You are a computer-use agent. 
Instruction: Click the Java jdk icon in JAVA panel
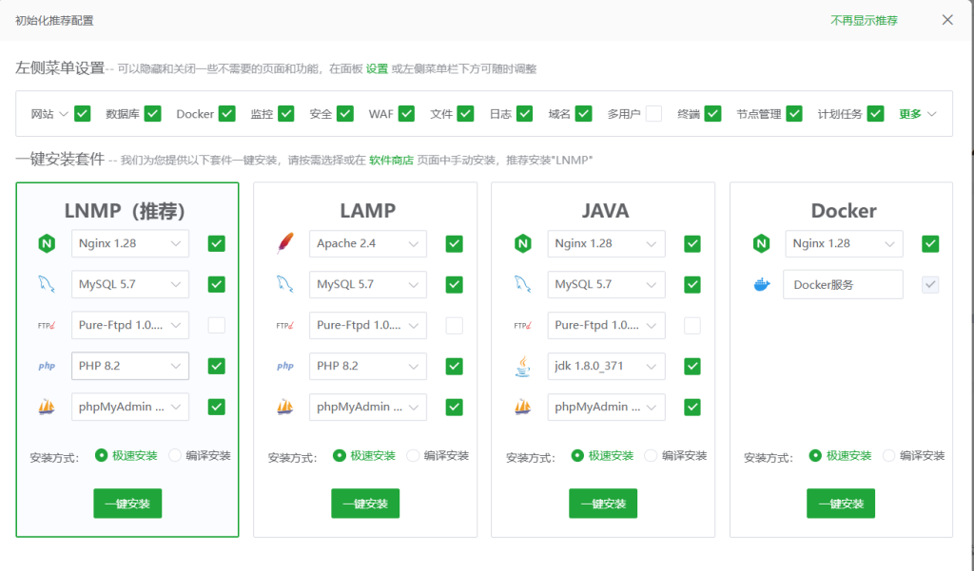coord(522,366)
